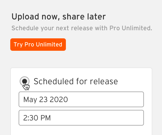Enable scheduled release with the filled radio dot
Screen dimensions: 162x135
click(25, 81)
